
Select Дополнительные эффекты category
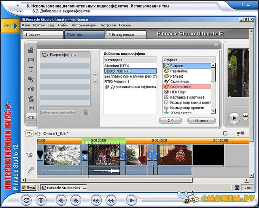(x=131, y=87)
